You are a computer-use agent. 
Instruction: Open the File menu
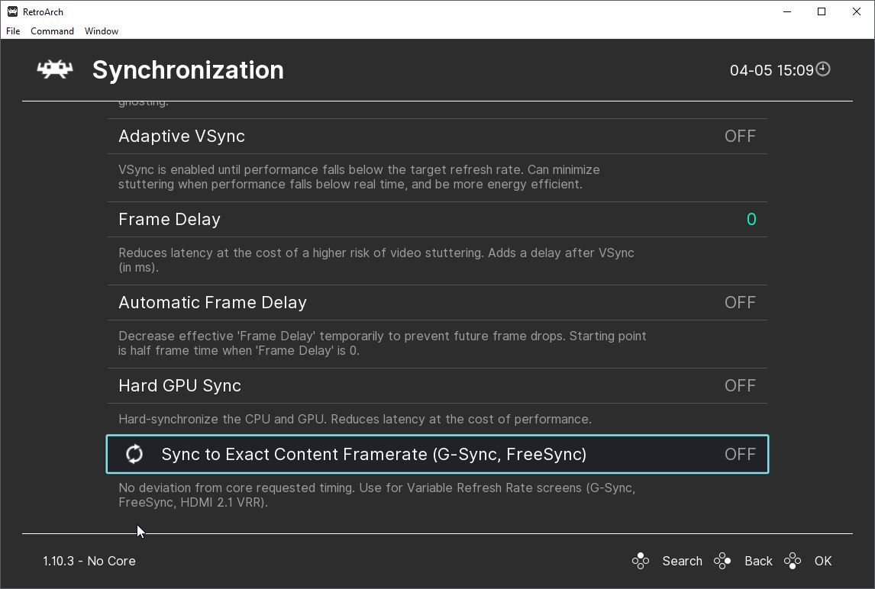[x=13, y=31]
